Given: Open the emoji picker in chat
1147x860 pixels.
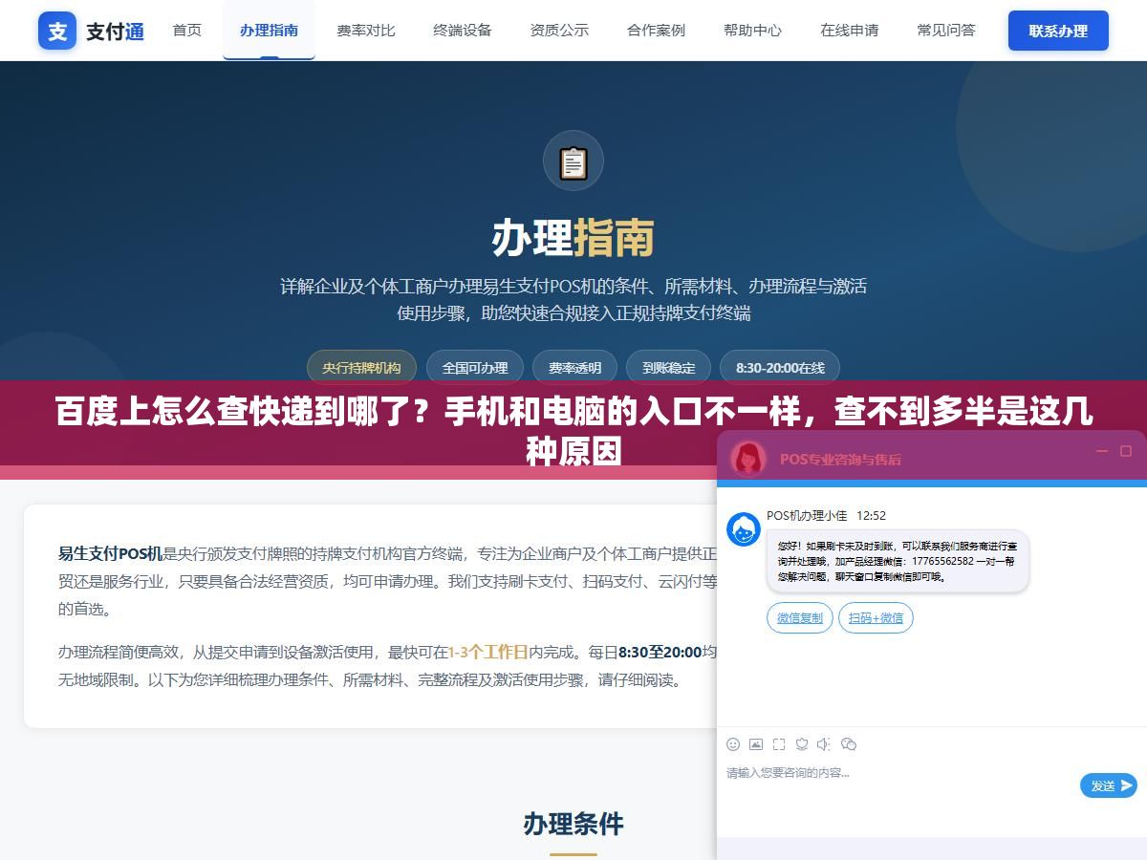Looking at the screenshot, I should 733,743.
